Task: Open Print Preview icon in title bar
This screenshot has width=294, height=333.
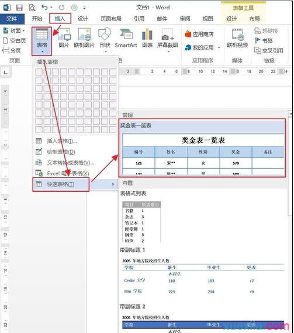Action: [32, 8]
